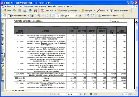Click the vertical scrollbar down arrow
The width and height of the screenshot is (139, 97).
pyautogui.click(x=137, y=88)
